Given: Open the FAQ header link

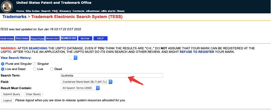Looking at the screenshot, I should tap(55, 11).
